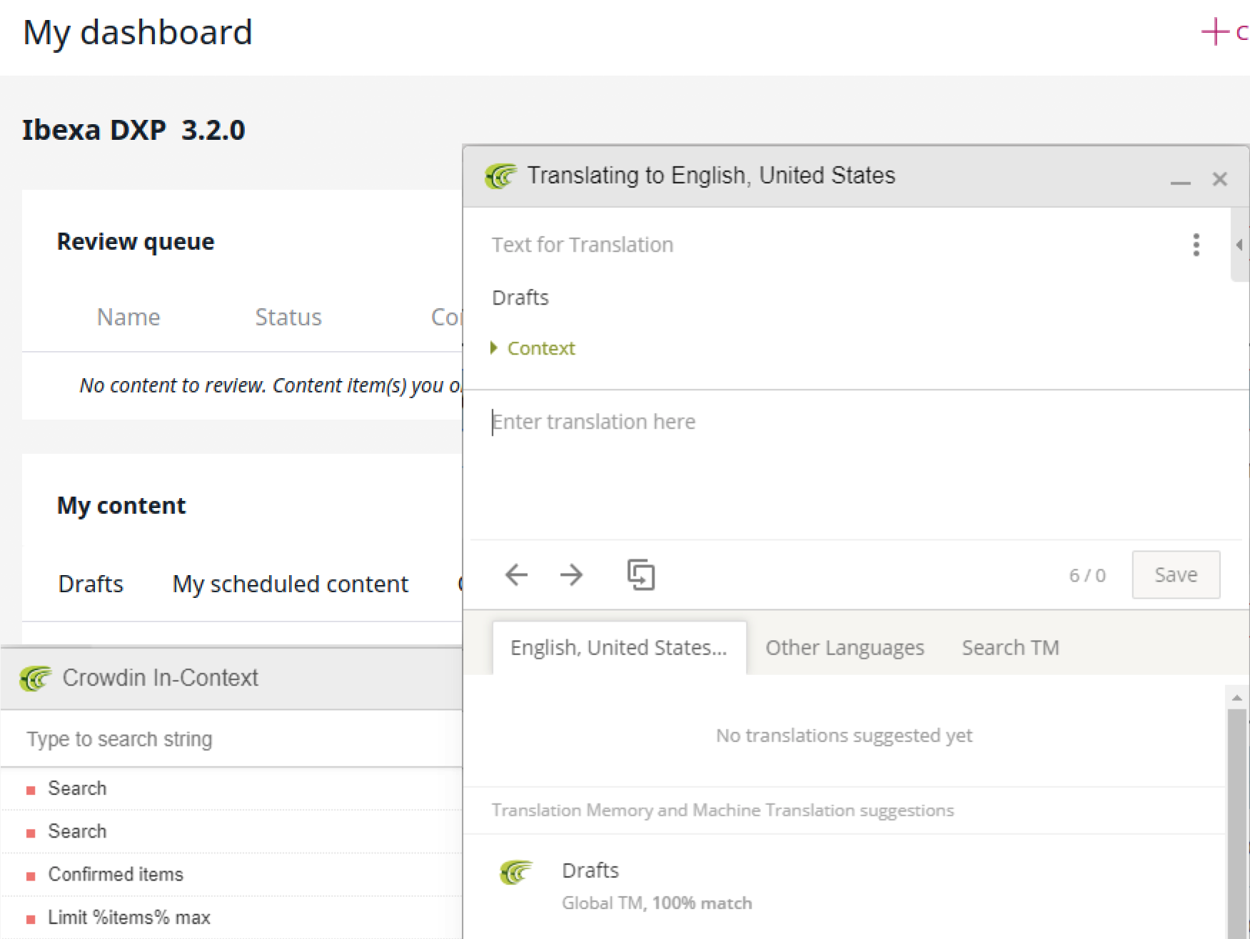
Task: Click the Crowdin logo beside Drafts suggestion
Action: pos(517,871)
